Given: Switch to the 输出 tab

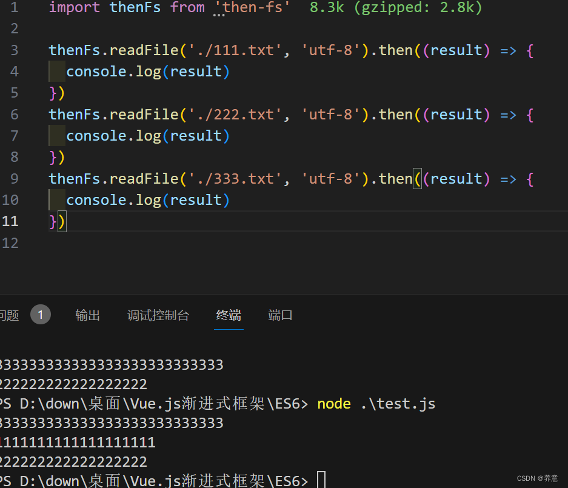Looking at the screenshot, I should [x=87, y=315].
